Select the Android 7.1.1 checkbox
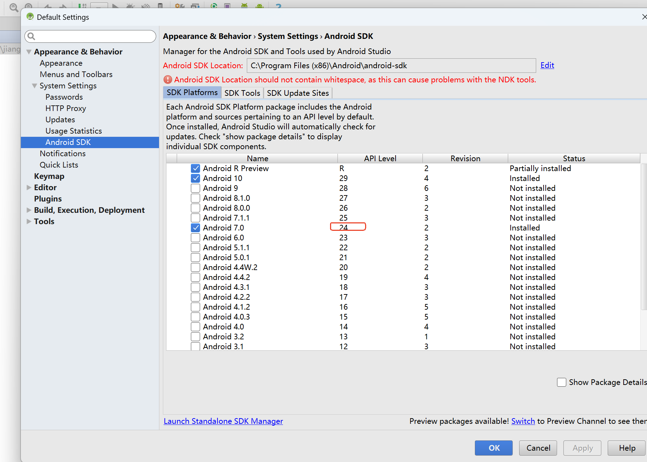 195,218
